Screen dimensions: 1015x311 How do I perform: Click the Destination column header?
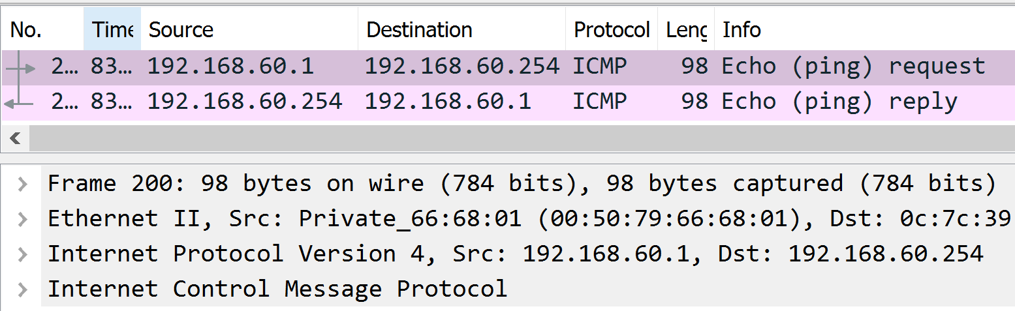pyautogui.click(x=461, y=29)
